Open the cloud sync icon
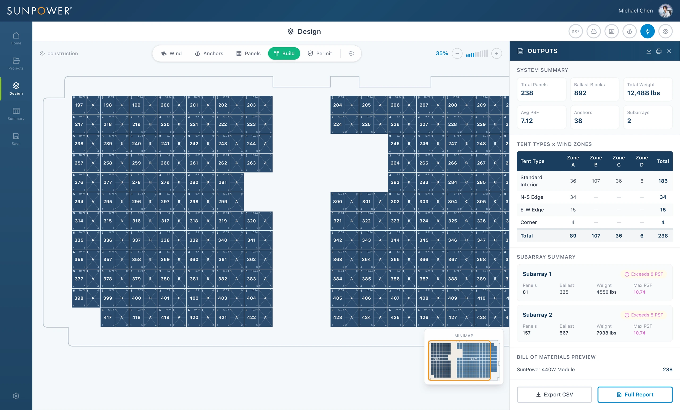Image resolution: width=680 pixels, height=410 pixels. pyautogui.click(x=593, y=31)
